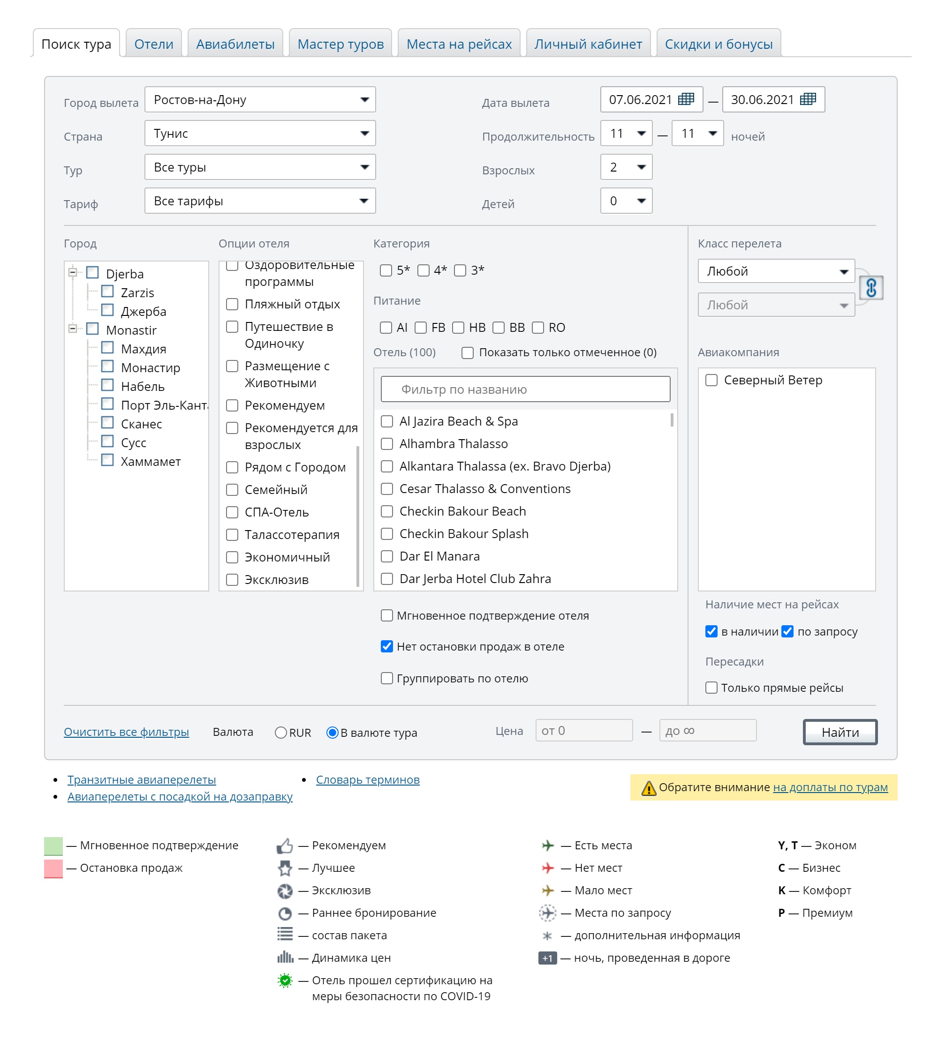The height and width of the screenshot is (1048, 938).
Task: Click the asterisk дополнительная информация icon
Action: pyautogui.click(x=547, y=936)
